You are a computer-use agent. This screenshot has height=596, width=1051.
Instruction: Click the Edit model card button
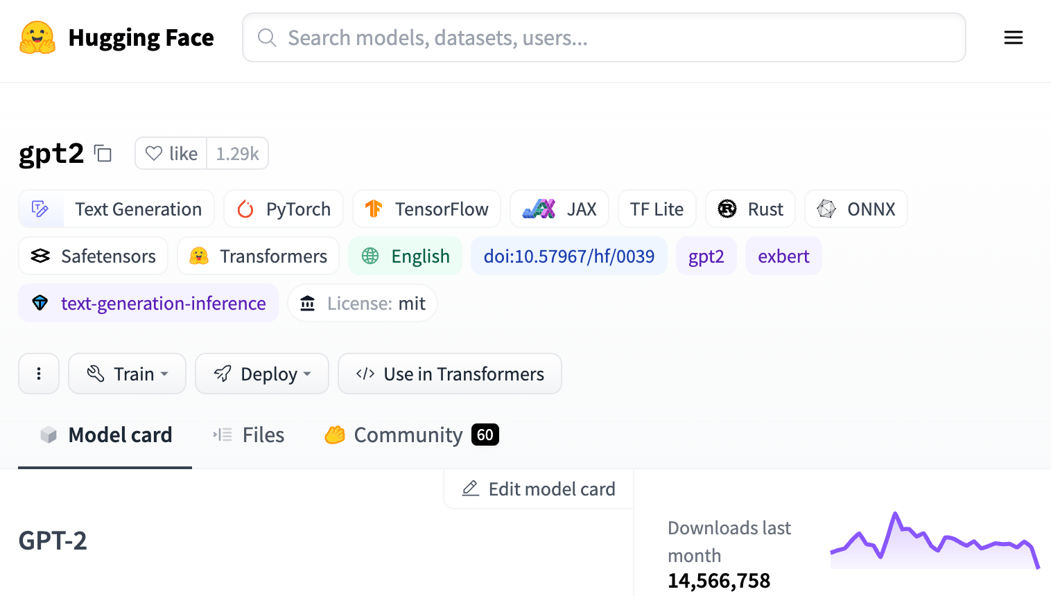point(537,489)
